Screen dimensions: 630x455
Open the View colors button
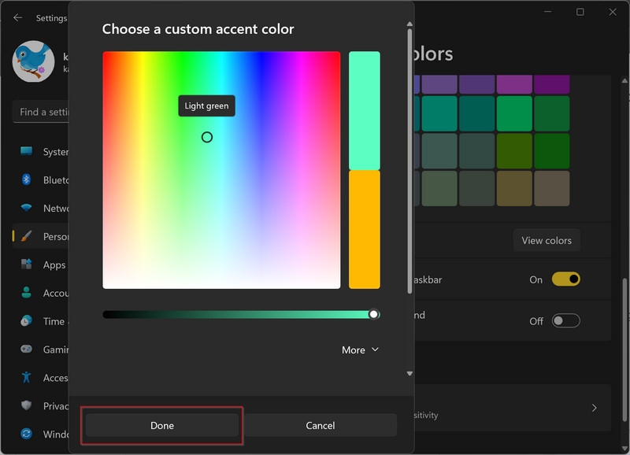[x=547, y=240]
